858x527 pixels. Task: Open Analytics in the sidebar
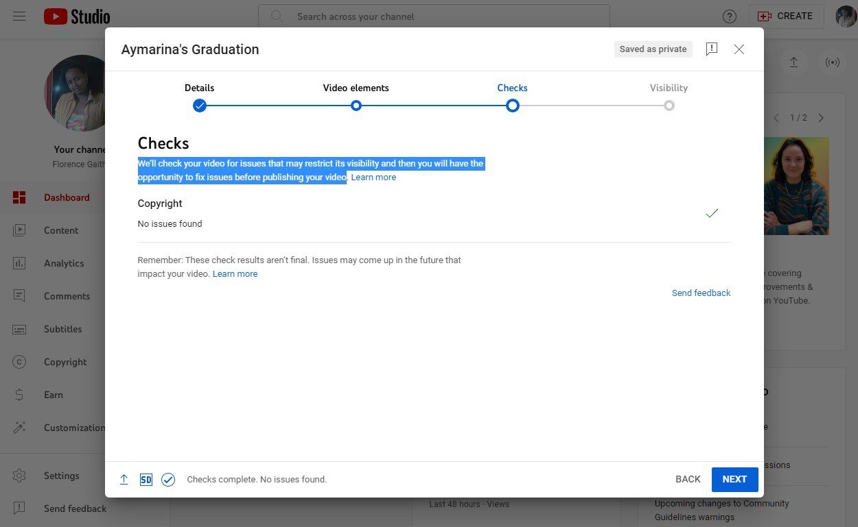[63, 263]
